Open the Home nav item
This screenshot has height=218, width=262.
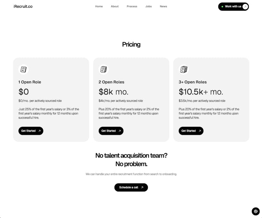99,7
